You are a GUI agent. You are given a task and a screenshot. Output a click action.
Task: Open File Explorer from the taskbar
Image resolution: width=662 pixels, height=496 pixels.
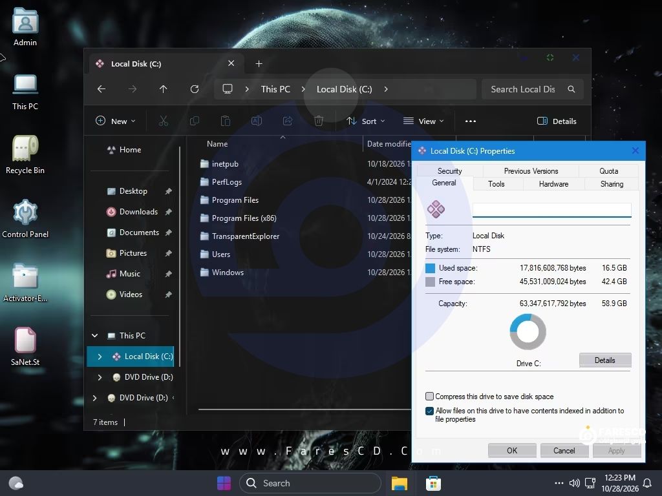click(x=399, y=483)
